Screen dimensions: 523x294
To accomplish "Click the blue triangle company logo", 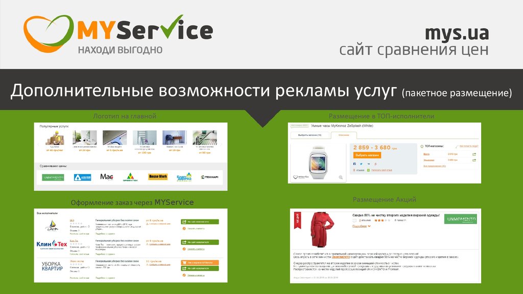I will point(82,177).
